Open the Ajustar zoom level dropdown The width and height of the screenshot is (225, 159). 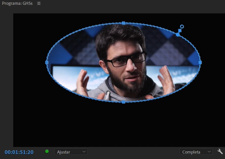[71, 152]
